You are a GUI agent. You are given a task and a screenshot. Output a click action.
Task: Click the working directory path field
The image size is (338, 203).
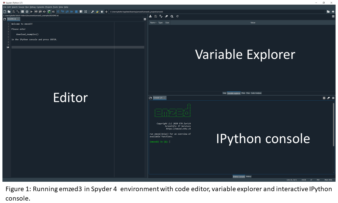click(216, 12)
